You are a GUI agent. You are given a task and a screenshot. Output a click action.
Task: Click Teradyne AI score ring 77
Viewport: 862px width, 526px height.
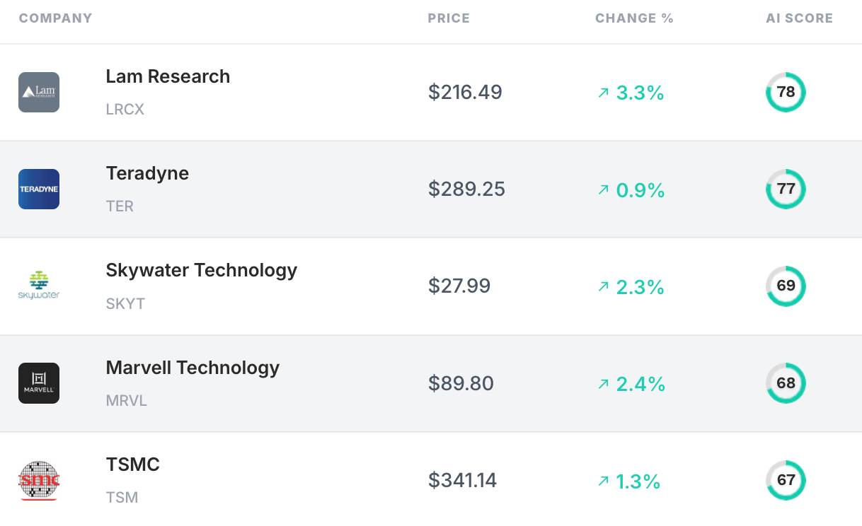(x=786, y=189)
